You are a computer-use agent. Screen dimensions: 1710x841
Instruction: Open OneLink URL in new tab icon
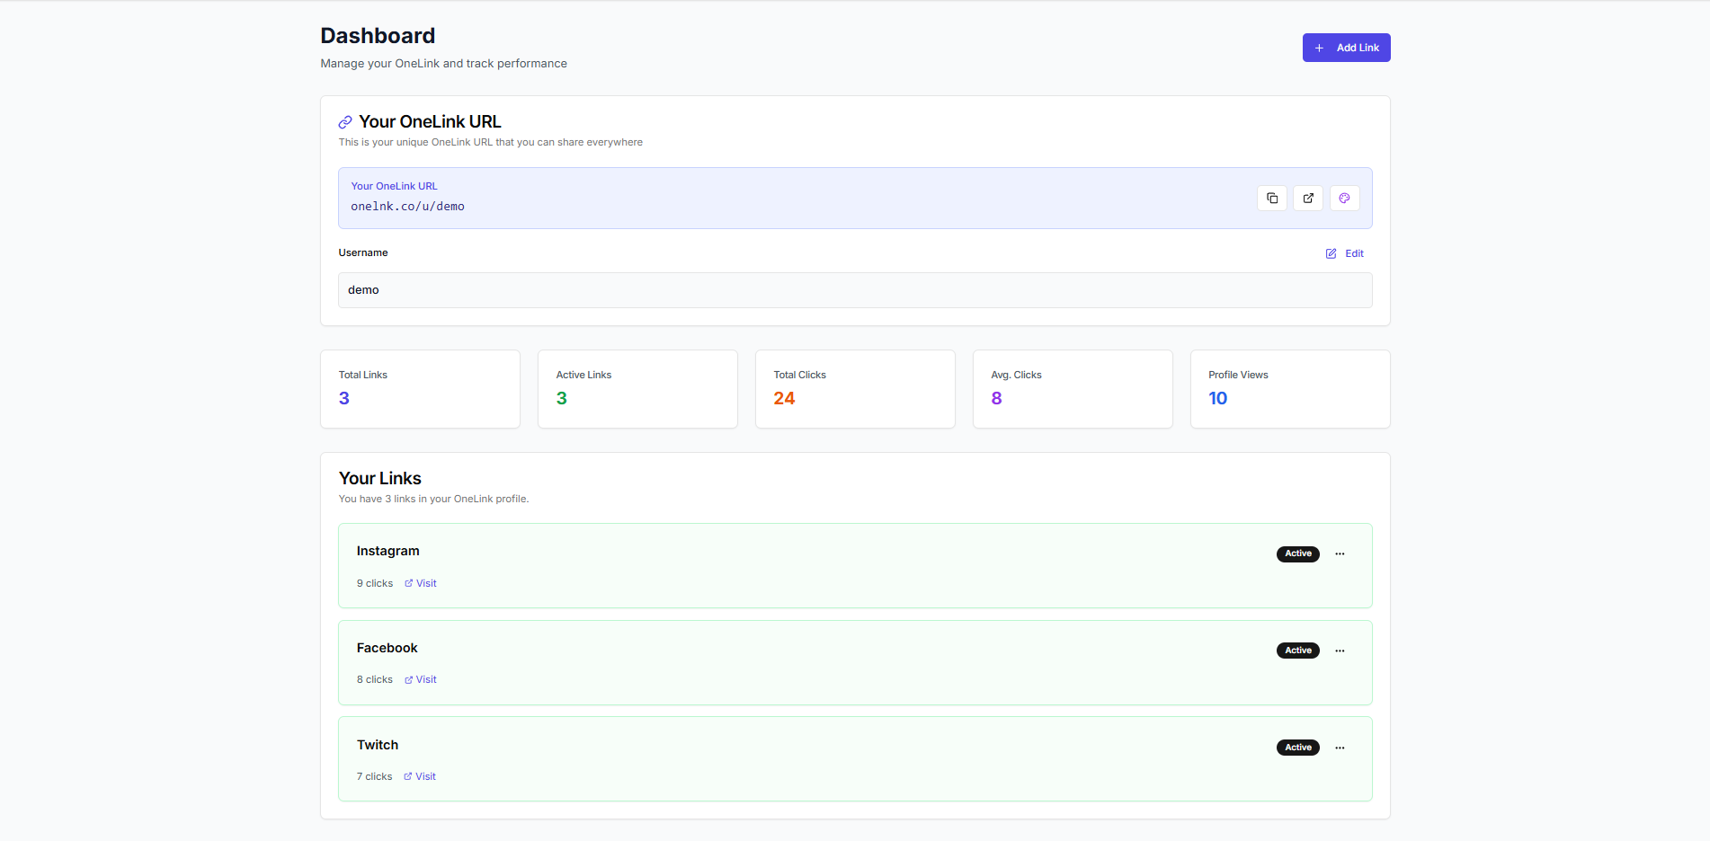coord(1308,199)
